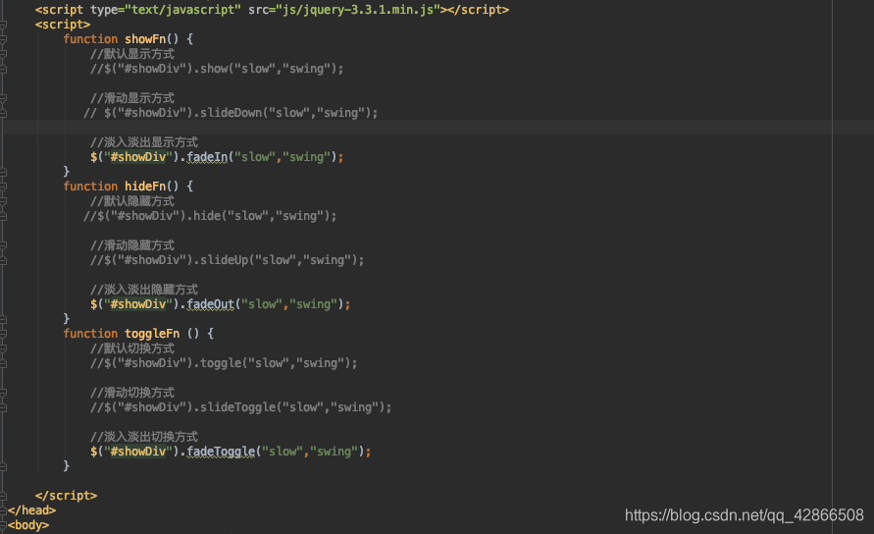The width and height of the screenshot is (874, 534).
Task: Fold the showFn function in the gutter
Action: coord(3,39)
